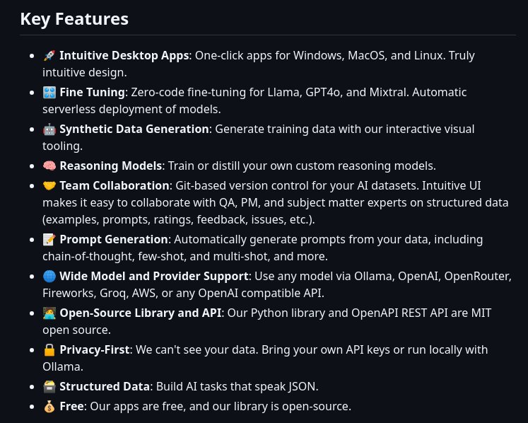Click the brain emoji beside Reasoning Models

[x=49, y=166]
